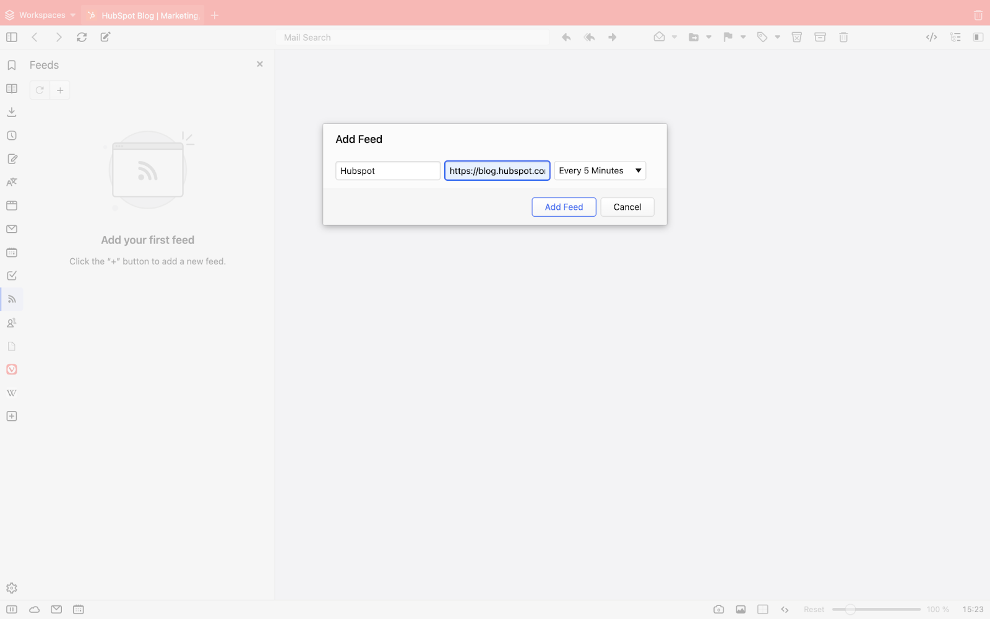The image size is (990, 619).
Task: Expand the flag options dropdown arrow
Action: (x=743, y=37)
